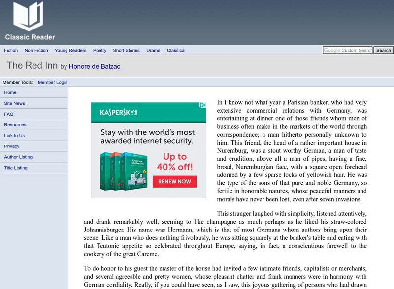Open the Classical section
The width and height of the screenshot is (394, 289).
(x=176, y=50)
